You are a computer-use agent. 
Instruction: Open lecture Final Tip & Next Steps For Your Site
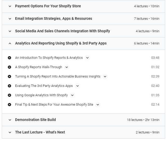54,105
